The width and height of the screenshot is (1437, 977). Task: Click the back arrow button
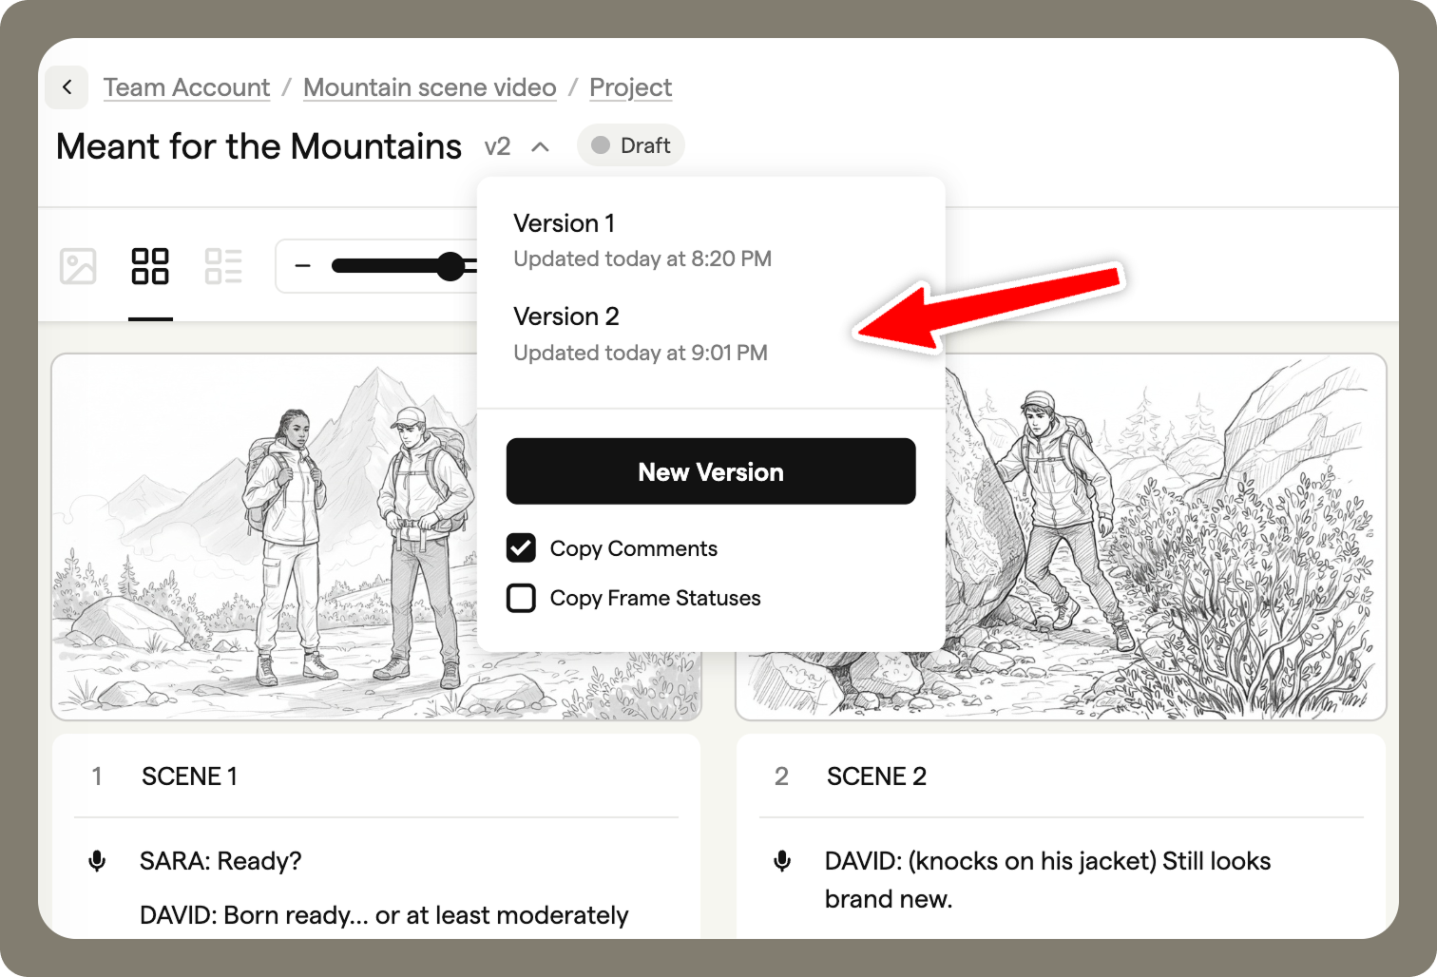pos(67,87)
